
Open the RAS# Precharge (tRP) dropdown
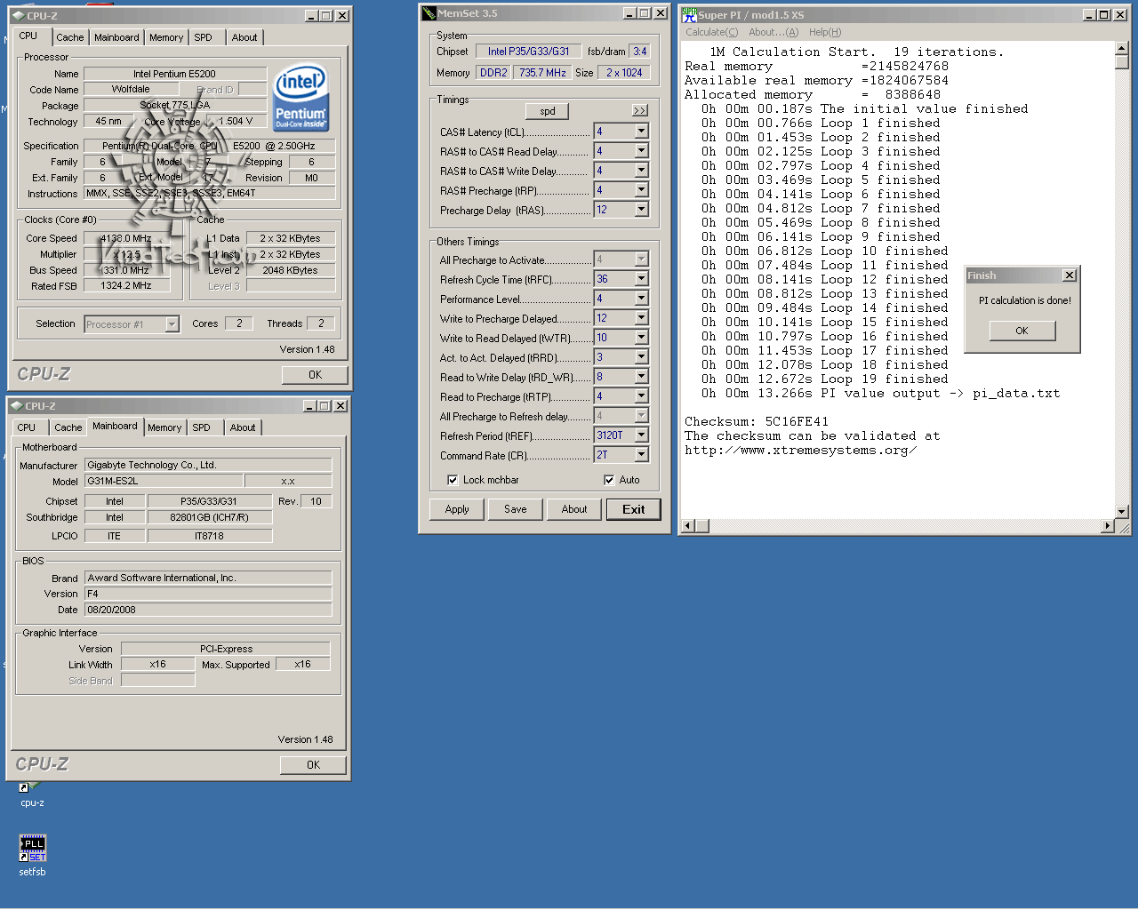(641, 190)
